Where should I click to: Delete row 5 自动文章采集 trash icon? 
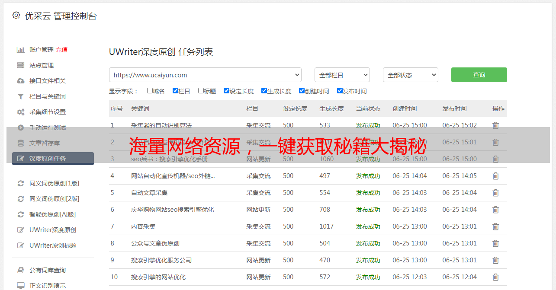pos(495,193)
